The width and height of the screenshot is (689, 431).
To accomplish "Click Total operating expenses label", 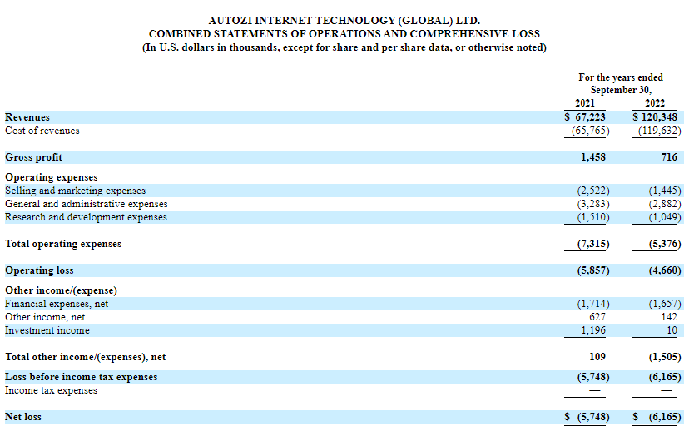I will pyautogui.click(x=63, y=244).
